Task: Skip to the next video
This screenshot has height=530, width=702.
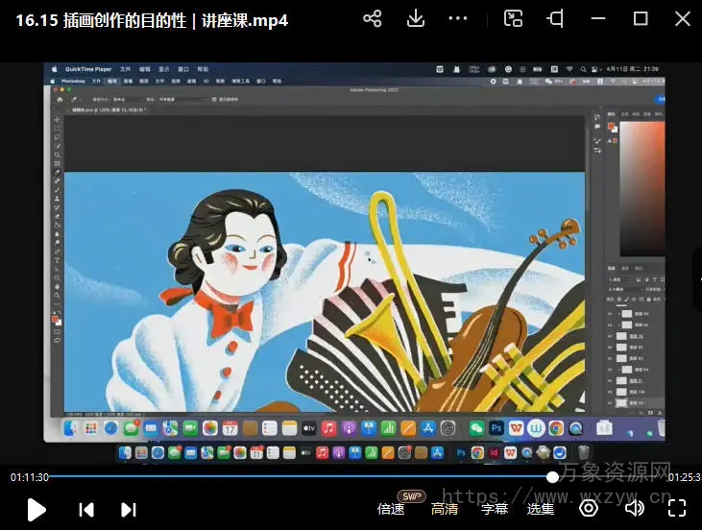Action: (x=129, y=510)
